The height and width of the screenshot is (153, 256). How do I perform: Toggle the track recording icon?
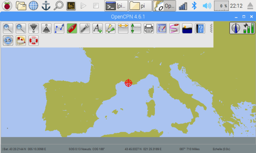tap(174, 28)
